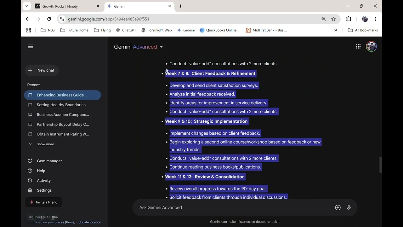Open Enhancing Business Guide chat
Image resolution: width=403 pixels, height=227 pixels.
(x=62, y=95)
